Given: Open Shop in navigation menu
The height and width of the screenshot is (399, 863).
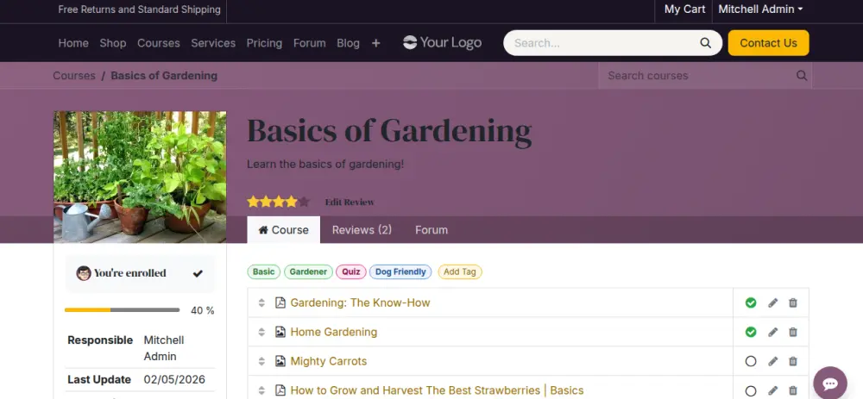Looking at the screenshot, I should (x=113, y=43).
